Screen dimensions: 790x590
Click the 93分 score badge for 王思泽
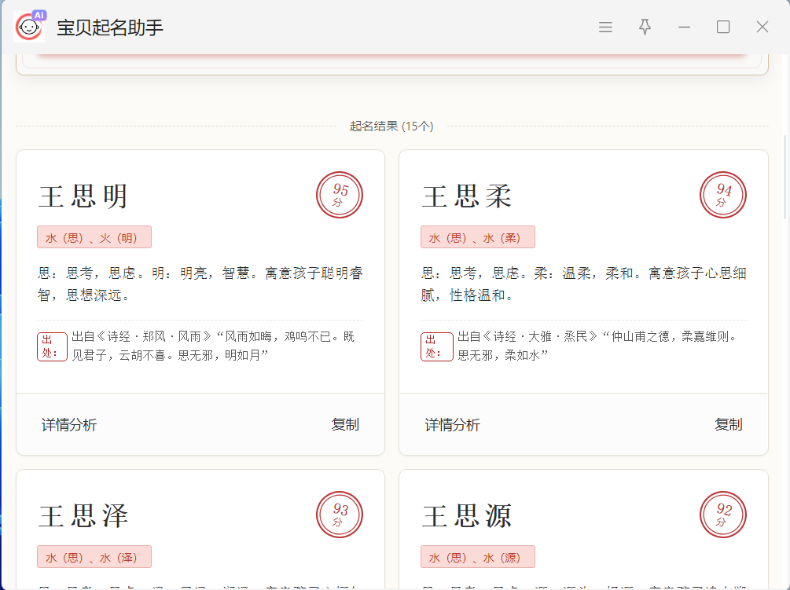click(x=340, y=515)
